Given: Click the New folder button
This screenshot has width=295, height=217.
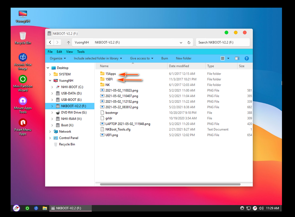Looking at the screenshot, I should point(184,58).
